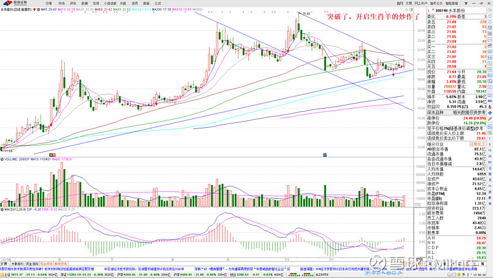Click the 网上开户 link
This screenshot has height=279, width=493.
(421, 3)
